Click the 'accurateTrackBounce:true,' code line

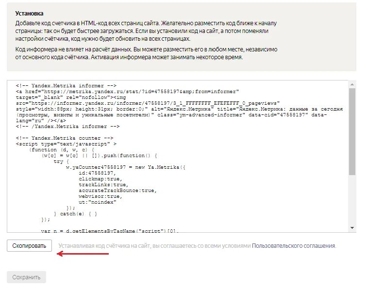(x=118, y=191)
